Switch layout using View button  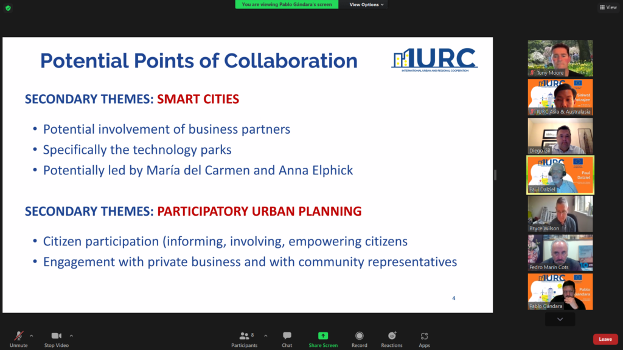click(608, 7)
